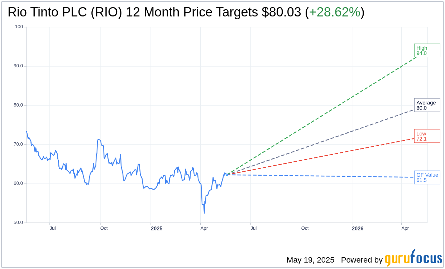Image resolution: width=445 pixels, height=269 pixels.
Task: Click the first Oct x-axis label
Action: pyautogui.click(x=104, y=228)
